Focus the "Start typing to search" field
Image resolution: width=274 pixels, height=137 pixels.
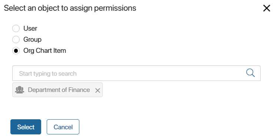tap(136, 73)
